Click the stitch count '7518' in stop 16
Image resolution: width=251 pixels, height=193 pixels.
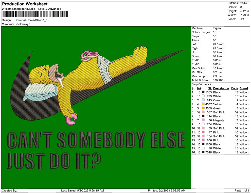click(x=209, y=152)
